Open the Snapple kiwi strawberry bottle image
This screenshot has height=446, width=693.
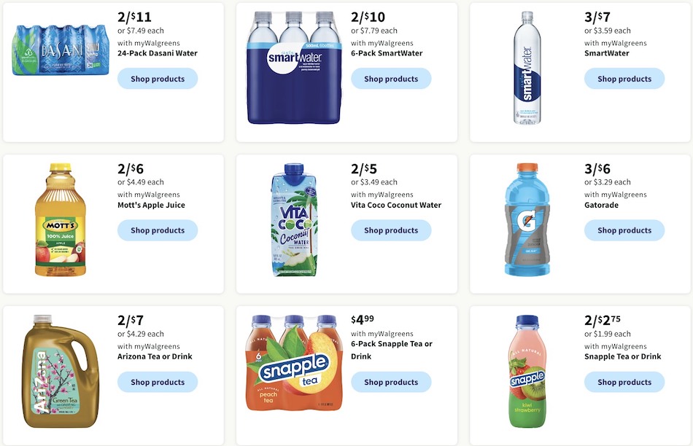[527, 371]
